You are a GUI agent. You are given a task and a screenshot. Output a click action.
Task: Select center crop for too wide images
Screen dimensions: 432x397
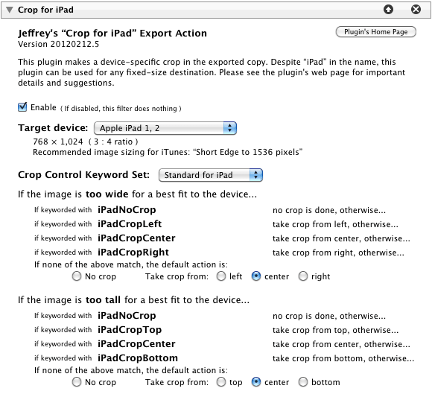[x=256, y=276]
